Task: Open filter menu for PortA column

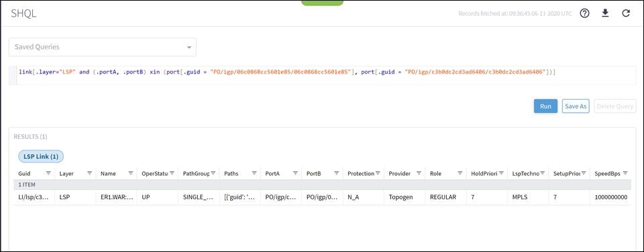Action: (295, 173)
